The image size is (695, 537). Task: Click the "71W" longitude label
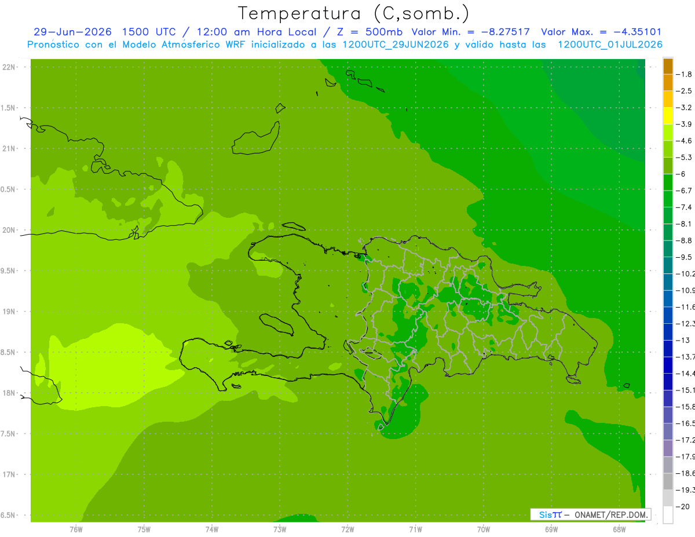[415, 529]
